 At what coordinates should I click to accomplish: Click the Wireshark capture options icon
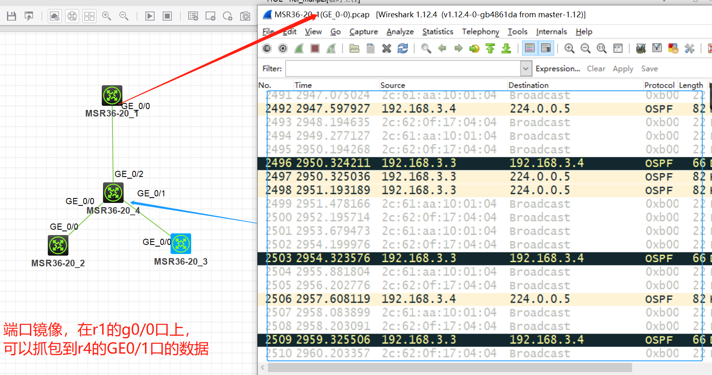click(x=283, y=49)
